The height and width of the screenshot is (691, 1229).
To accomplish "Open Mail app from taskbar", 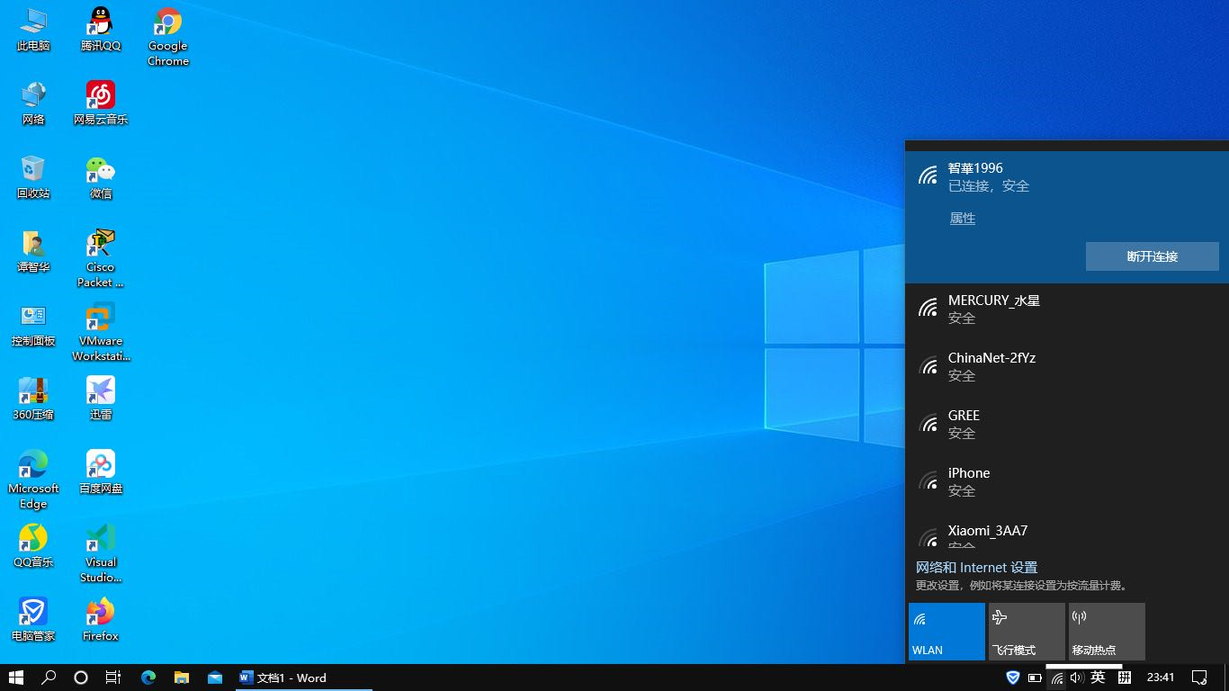I will (215, 678).
